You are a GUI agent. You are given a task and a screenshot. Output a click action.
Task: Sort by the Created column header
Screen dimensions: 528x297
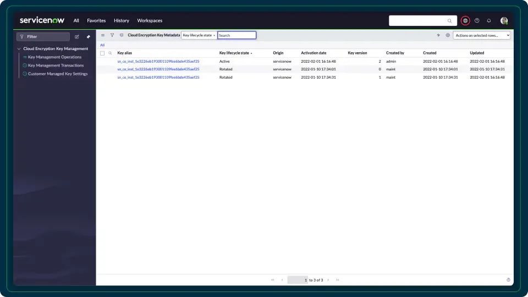[430, 53]
